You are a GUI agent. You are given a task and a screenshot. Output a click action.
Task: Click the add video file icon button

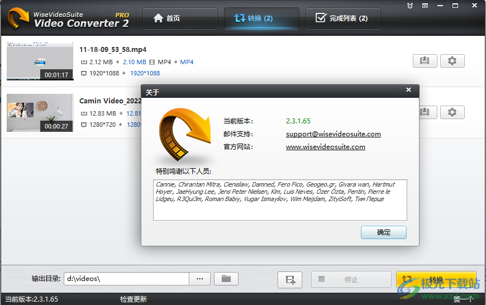coord(290,279)
